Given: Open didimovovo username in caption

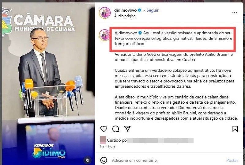Looking at the screenshot, I should coord(126,33).
